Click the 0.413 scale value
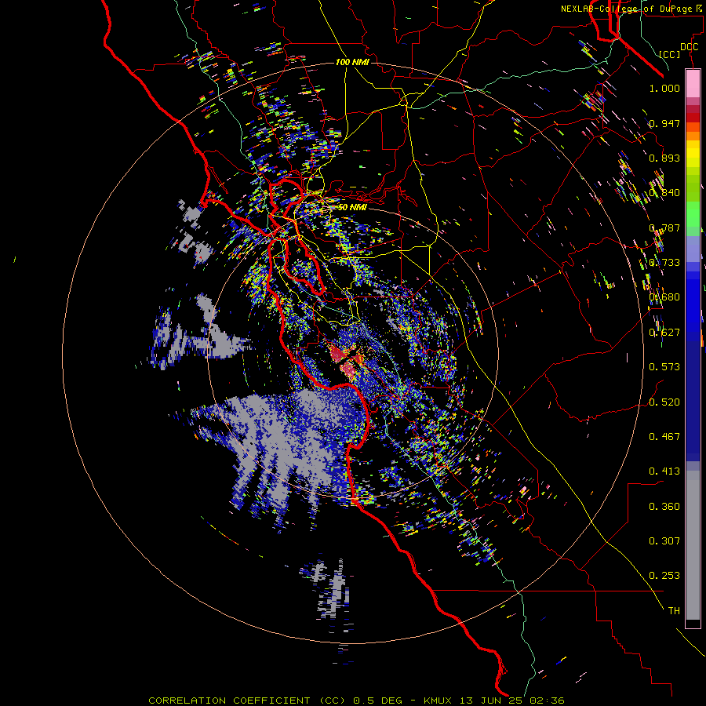This screenshot has height=706, width=706. coord(664,471)
